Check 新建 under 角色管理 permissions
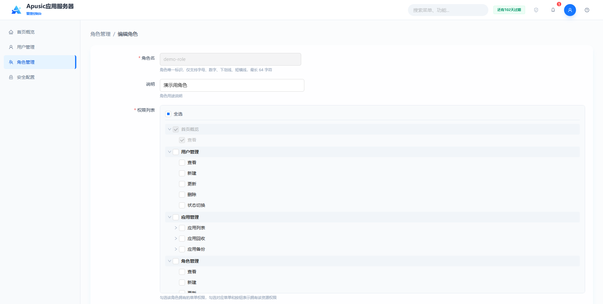 (182, 282)
